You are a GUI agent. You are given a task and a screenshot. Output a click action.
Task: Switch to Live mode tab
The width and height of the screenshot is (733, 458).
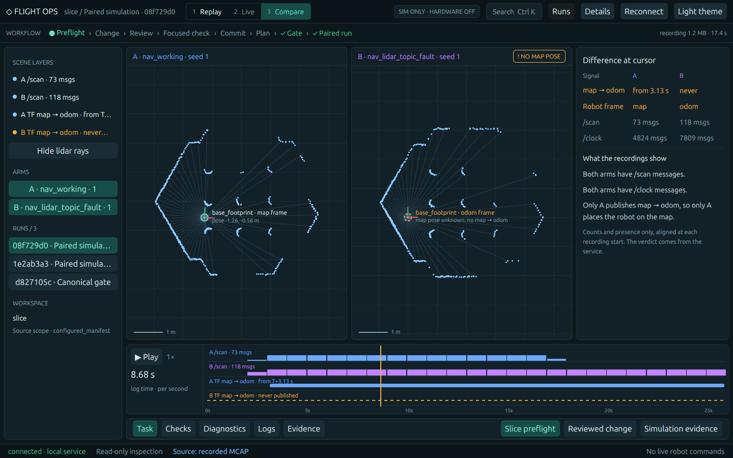[x=244, y=12]
